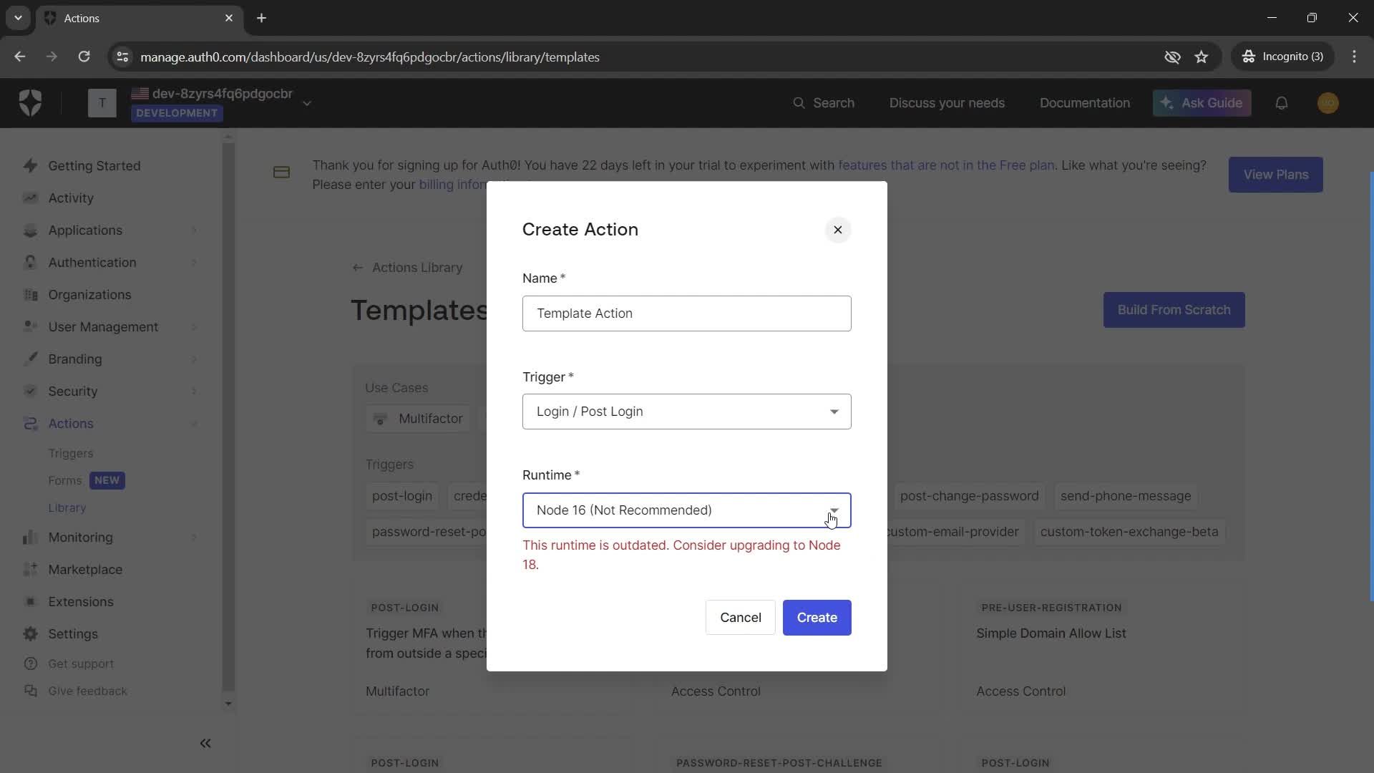Click the Authentication sidebar icon
The height and width of the screenshot is (773, 1374).
30,263
